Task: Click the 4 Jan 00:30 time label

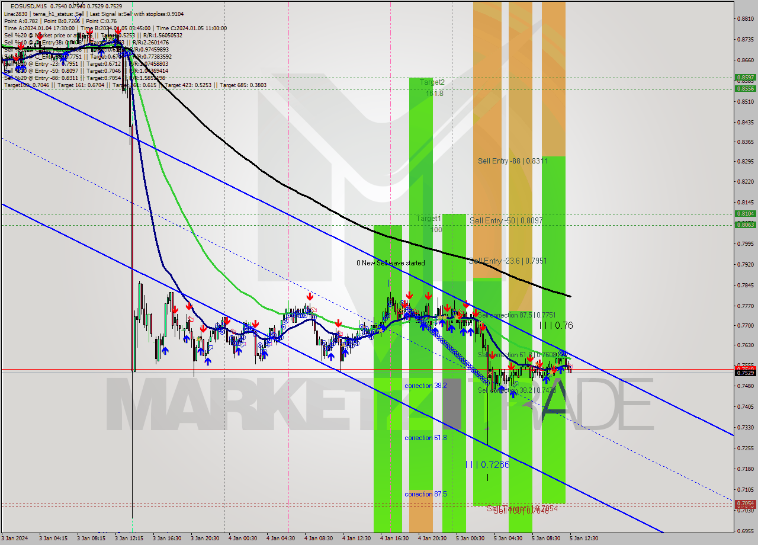Action: coord(243,538)
